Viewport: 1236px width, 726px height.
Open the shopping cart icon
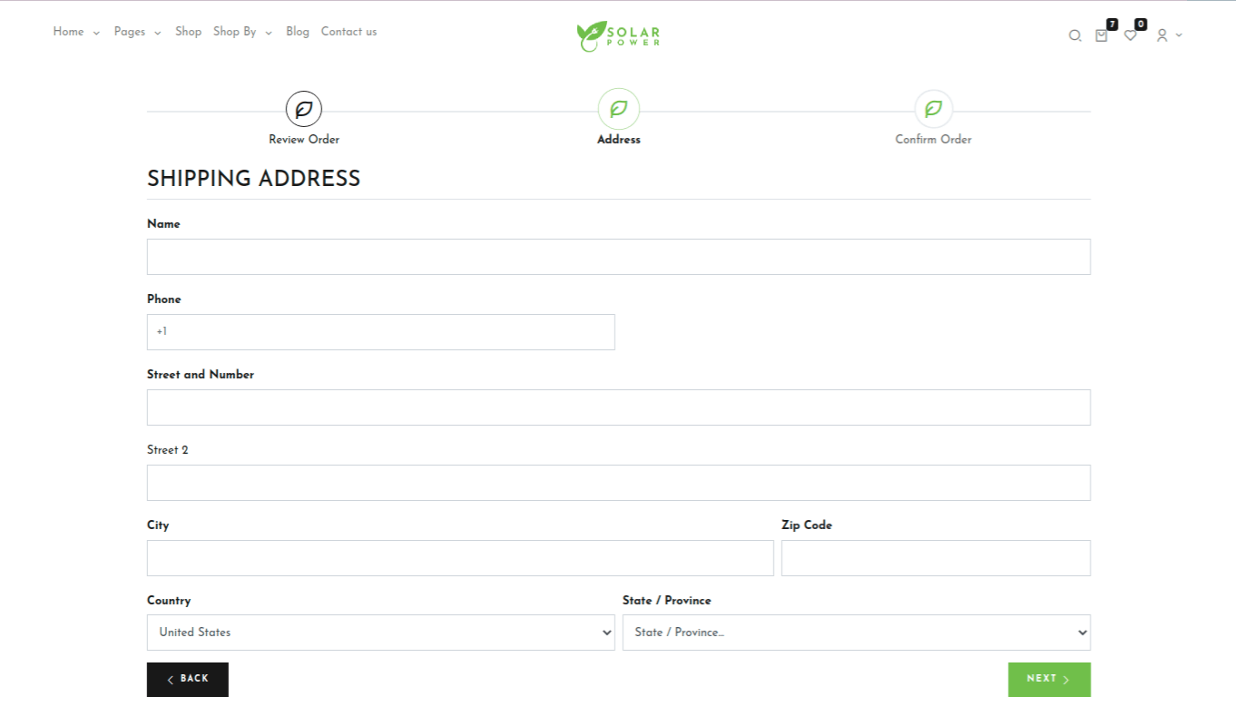click(1102, 35)
